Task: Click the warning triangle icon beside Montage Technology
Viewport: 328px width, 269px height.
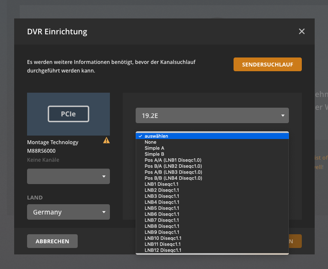Action: tap(106, 140)
